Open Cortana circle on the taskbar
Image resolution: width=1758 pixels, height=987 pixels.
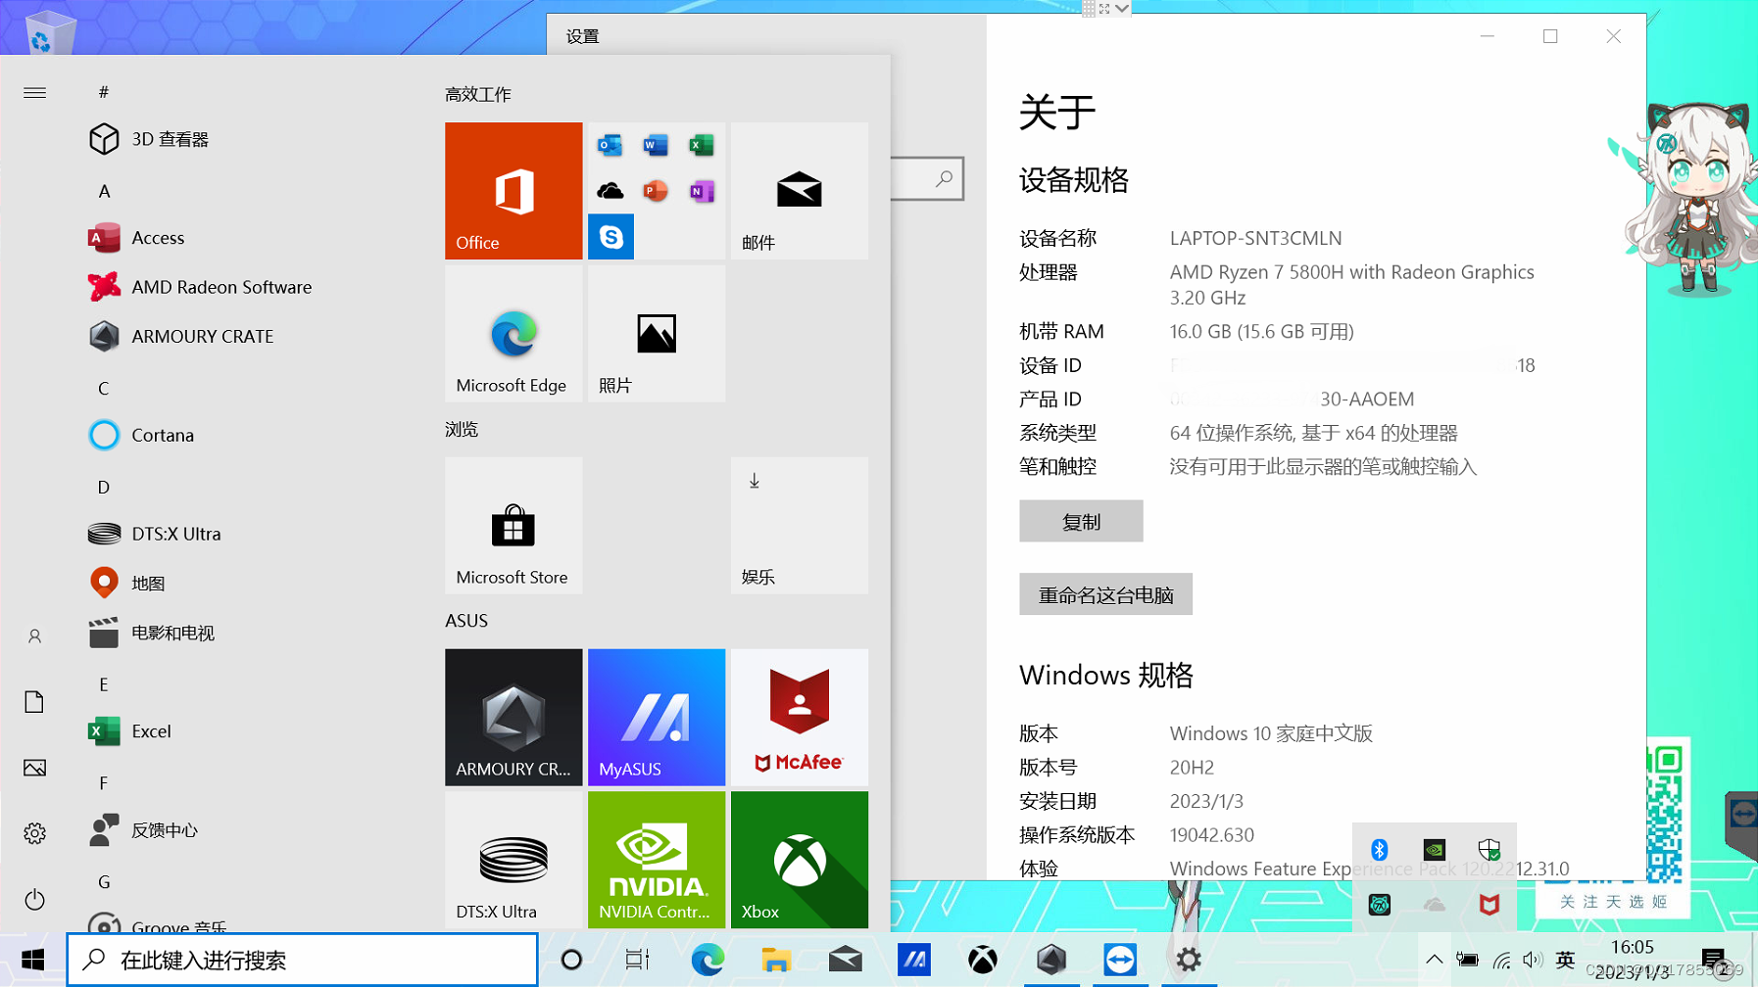(x=571, y=960)
